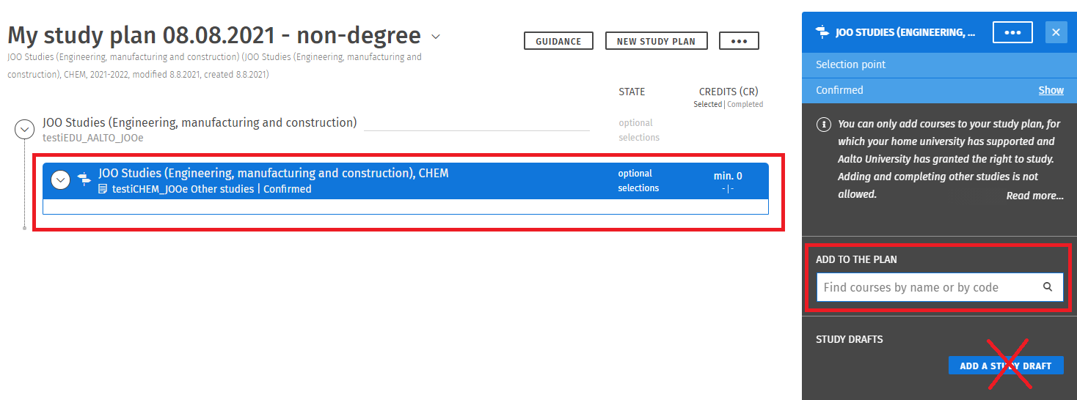Click the magnifier search icon
This screenshot has height=400, width=1077.
1048,287
